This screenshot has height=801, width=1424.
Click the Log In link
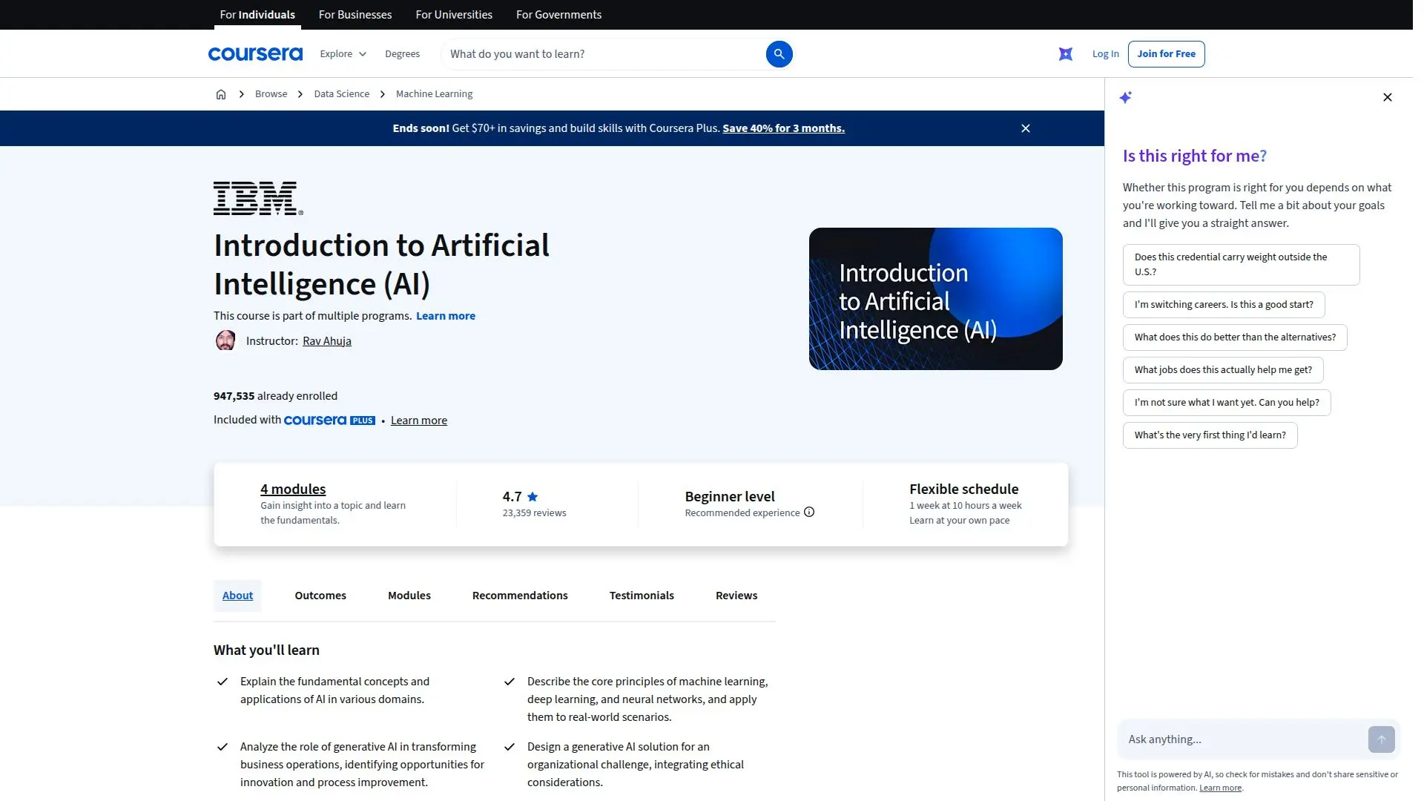(x=1105, y=54)
